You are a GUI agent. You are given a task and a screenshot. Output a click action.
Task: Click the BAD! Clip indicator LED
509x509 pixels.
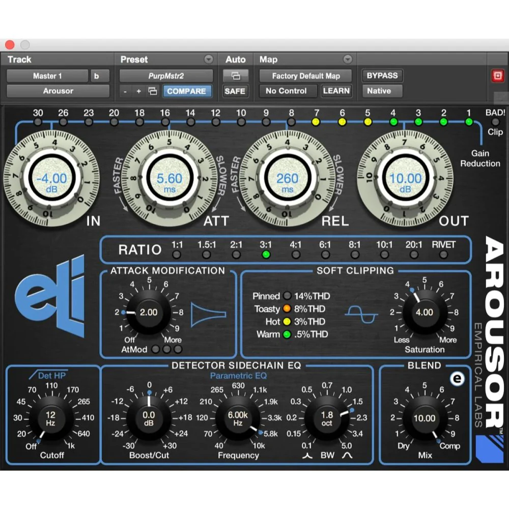(495, 122)
